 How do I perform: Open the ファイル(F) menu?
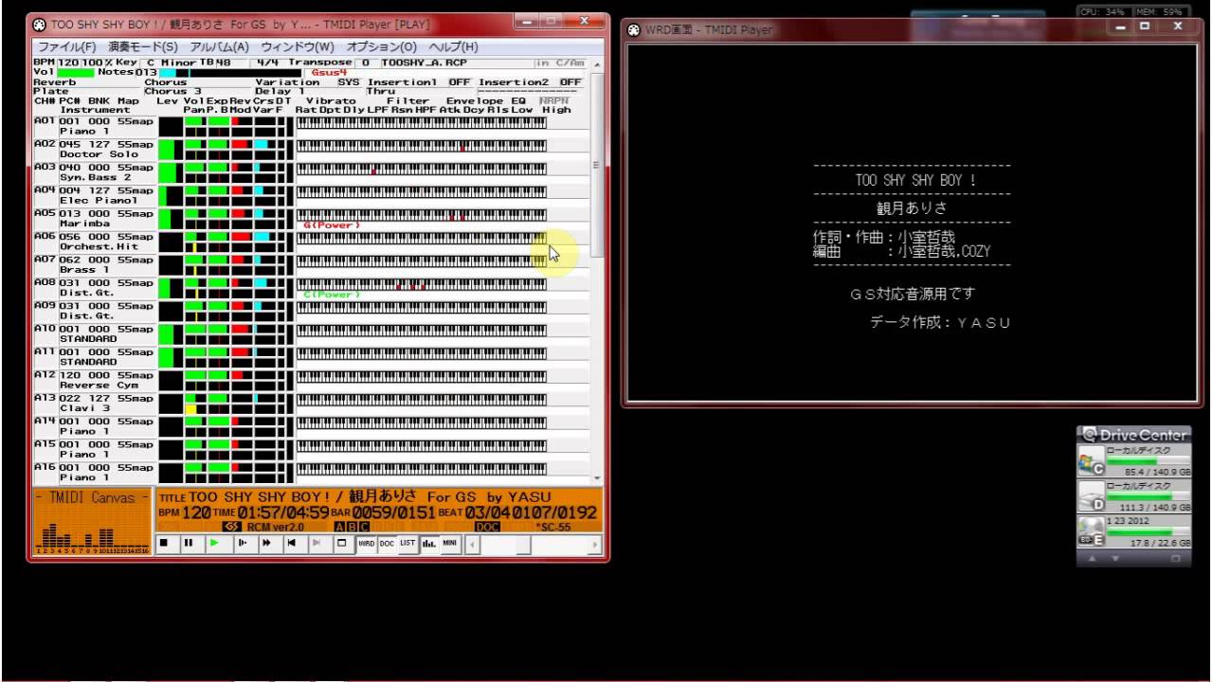[67, 46]
